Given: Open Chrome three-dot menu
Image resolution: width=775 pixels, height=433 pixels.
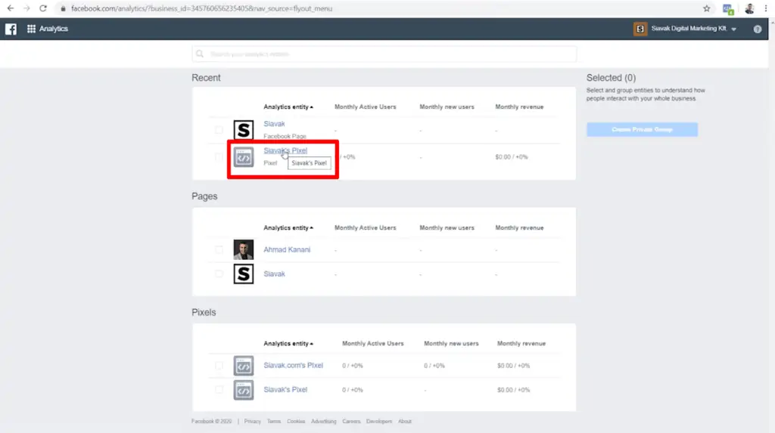Looking at the screenshot, I should coord(766,8).
